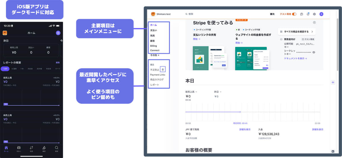This screenshot has width=342, height=158.
Task: Select the 1 週間 range tab in iOS app
Action: [5, 69]
